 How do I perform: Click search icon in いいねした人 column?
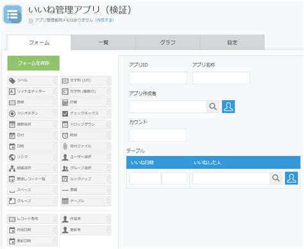coord(276,178)
